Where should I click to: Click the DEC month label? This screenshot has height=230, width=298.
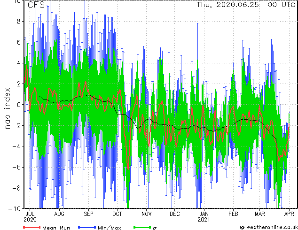coord(175,214)
